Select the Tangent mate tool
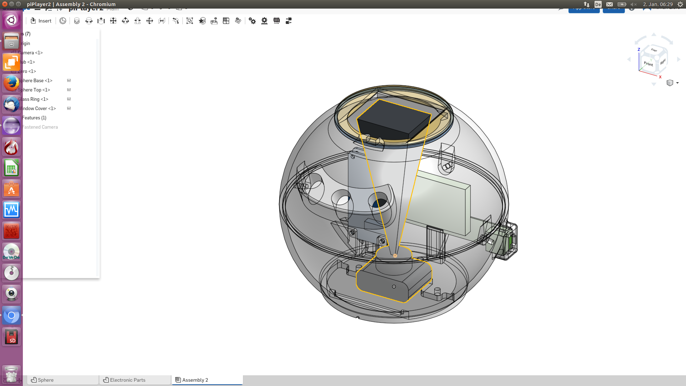This screenshot has width=686, height=386. 175,21
